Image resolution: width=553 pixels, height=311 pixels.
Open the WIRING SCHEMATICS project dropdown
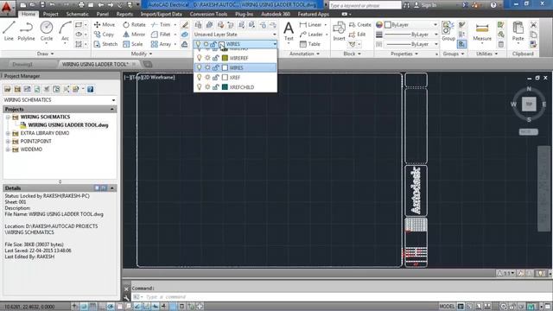pyautogui.click(x=60, y=100)
